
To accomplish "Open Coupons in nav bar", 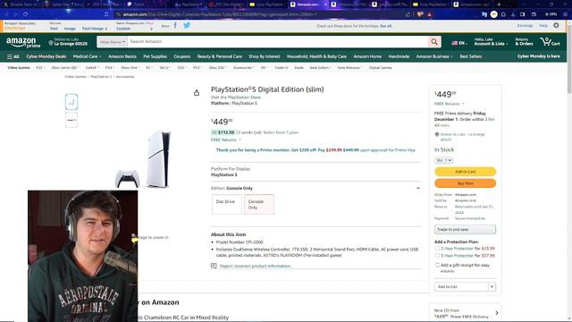I will tap(182, 56).
